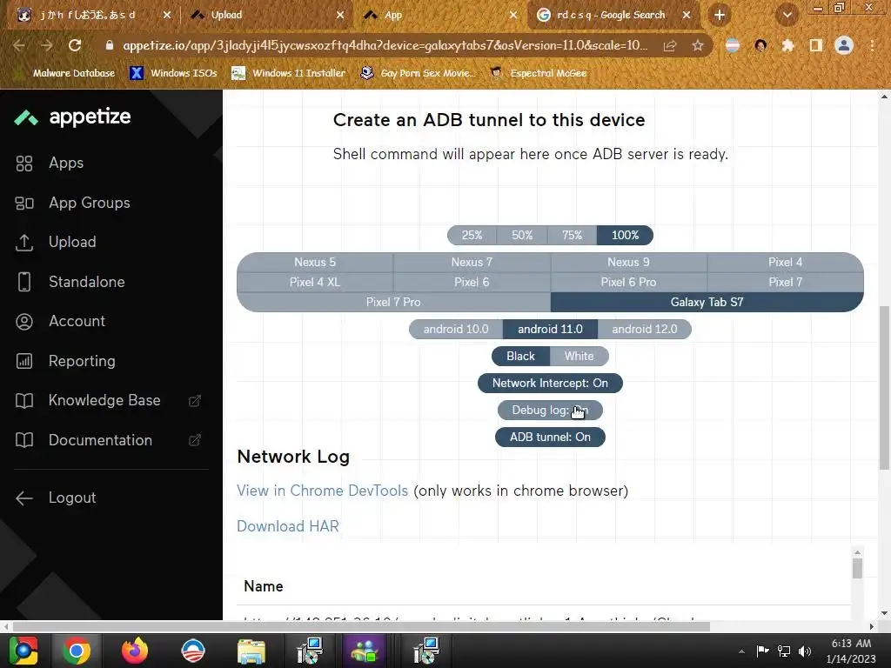Select the Pixel 4 device

pos(786,263)
